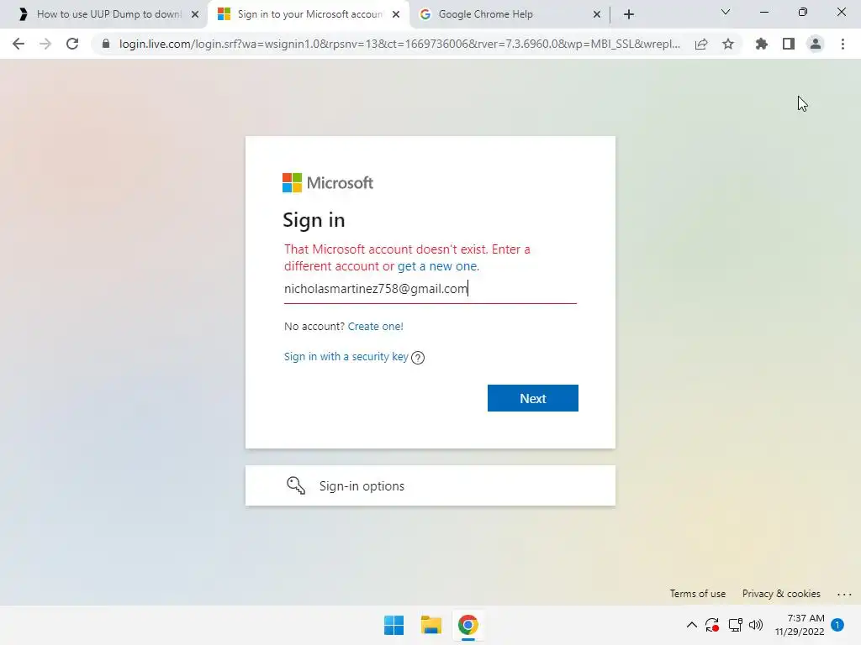
Task: Open the footer three-dots more menu
Action: point(844,594)
